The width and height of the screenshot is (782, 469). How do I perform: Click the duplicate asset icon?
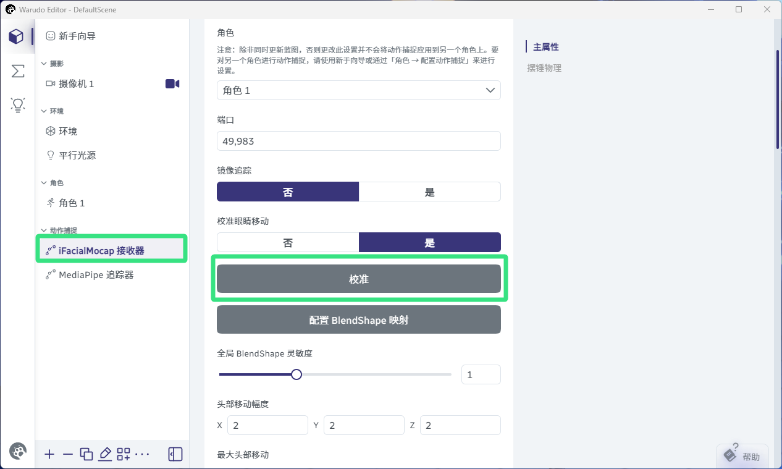pyautogui.click(x=86, y=454)
